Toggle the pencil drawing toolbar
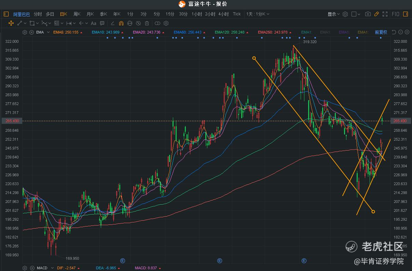412x271 pixels. 376,14
